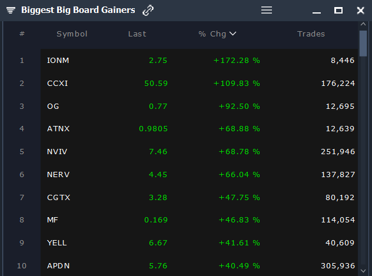Select the CCXI symbol
The image size is (372, 276).
point(58,84)
